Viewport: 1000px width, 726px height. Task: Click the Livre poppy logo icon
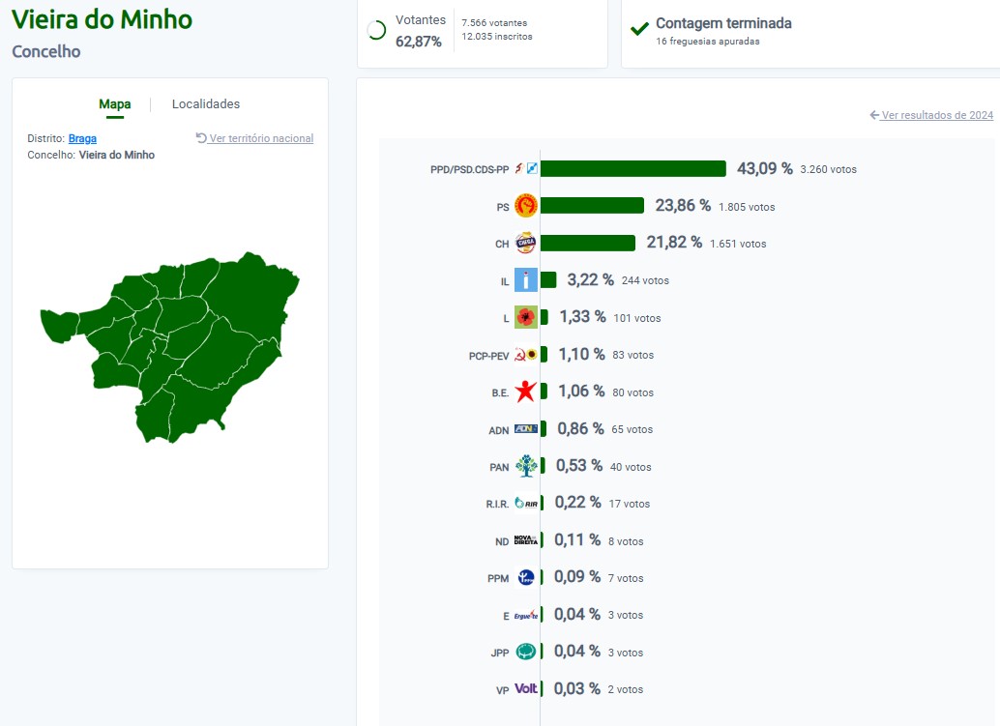point(525,317)
